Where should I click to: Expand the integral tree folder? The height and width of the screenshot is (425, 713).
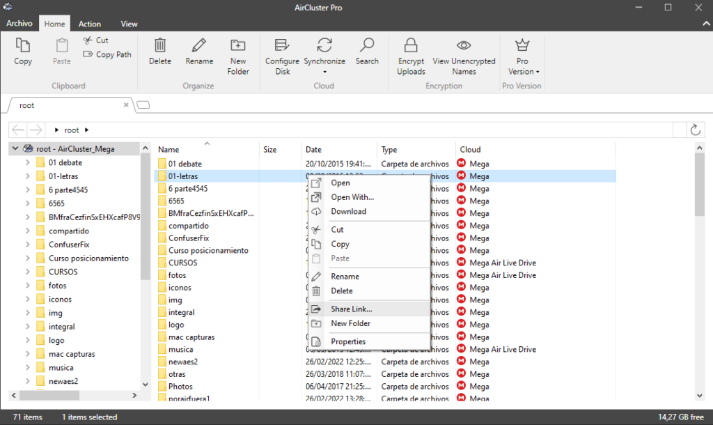click(x=28, y=326)
